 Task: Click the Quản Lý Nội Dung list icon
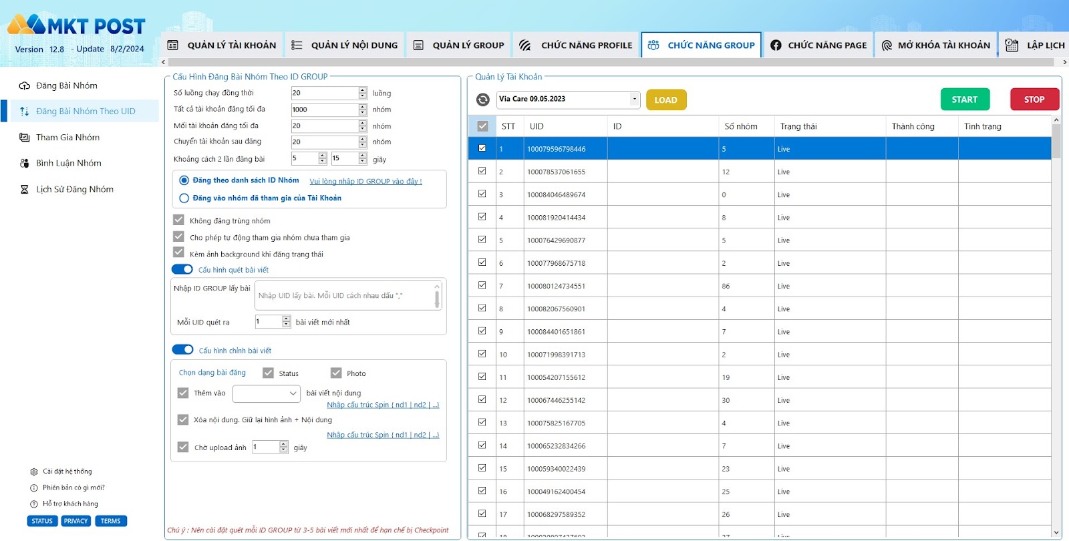(297, 45)
